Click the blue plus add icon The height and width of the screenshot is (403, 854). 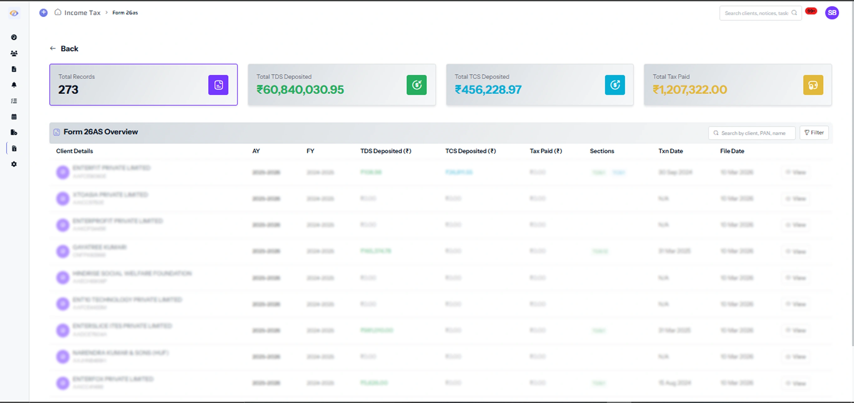(x=43, y=12)
